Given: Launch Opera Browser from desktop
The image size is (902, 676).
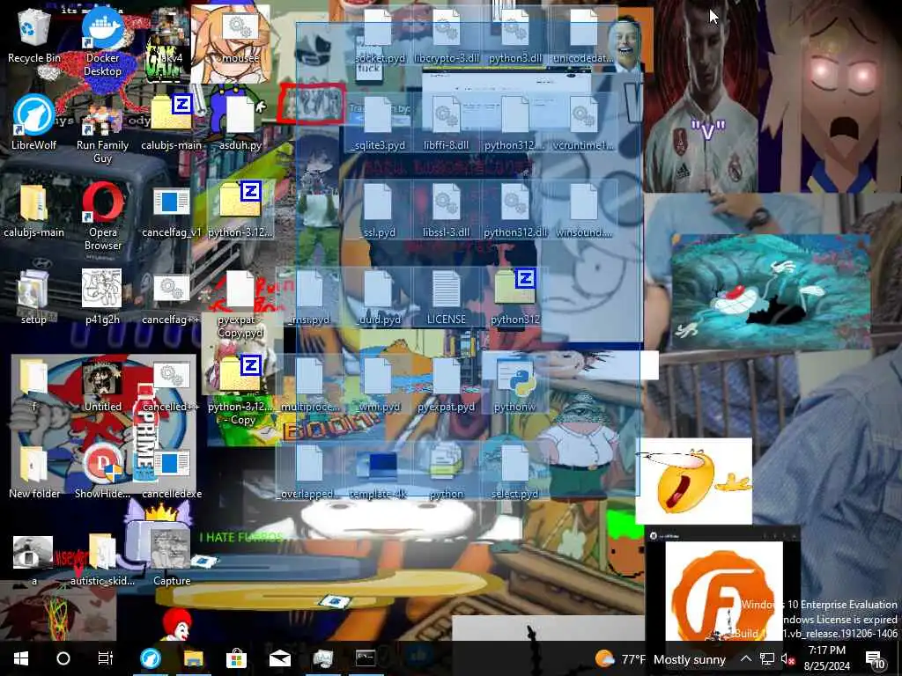Looking at the screenshot, I should click(x=102, y=217).
